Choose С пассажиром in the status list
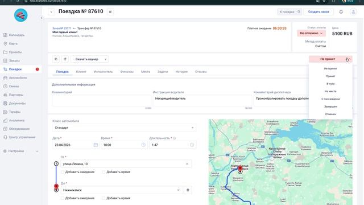 click(330, 99)
